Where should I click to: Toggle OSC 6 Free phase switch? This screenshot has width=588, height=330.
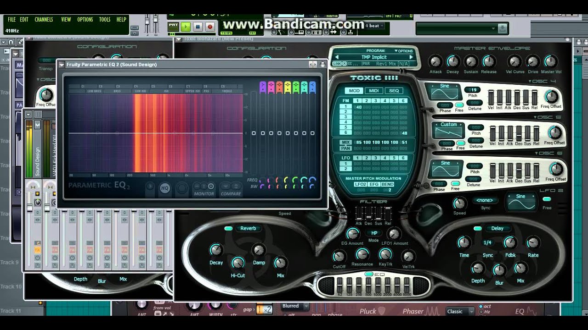455,183
